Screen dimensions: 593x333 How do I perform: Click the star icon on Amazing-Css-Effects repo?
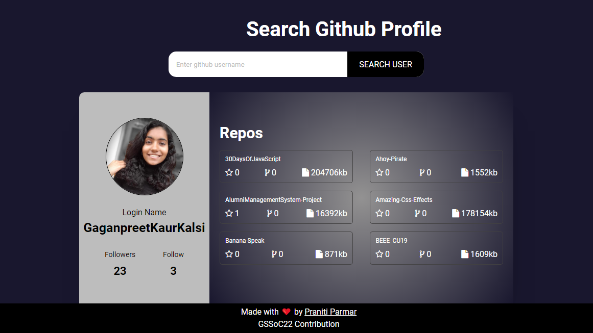pos(379,213)
